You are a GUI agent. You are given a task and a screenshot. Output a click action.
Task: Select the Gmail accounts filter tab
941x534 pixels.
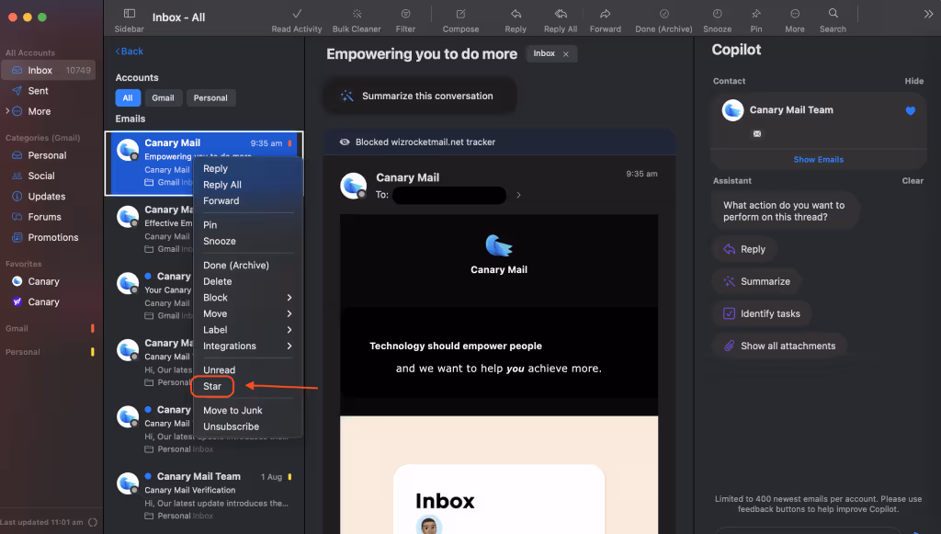(163, 97)
